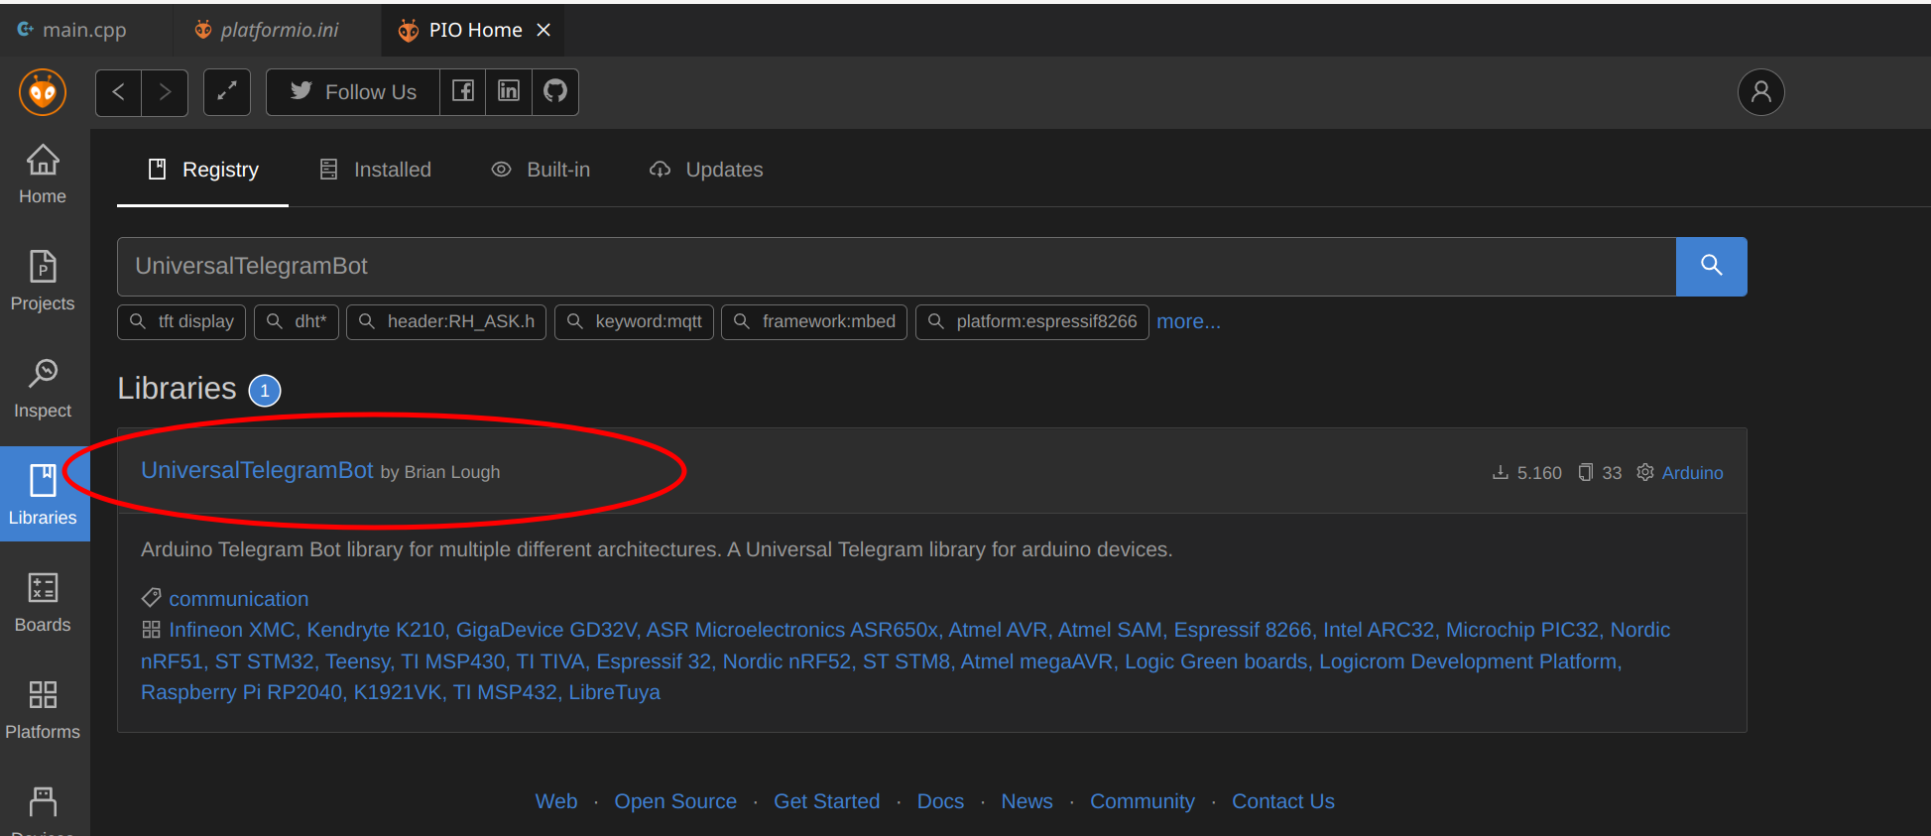
Task: Open the GitHub icon in toolbar
Action: point(555,92)
